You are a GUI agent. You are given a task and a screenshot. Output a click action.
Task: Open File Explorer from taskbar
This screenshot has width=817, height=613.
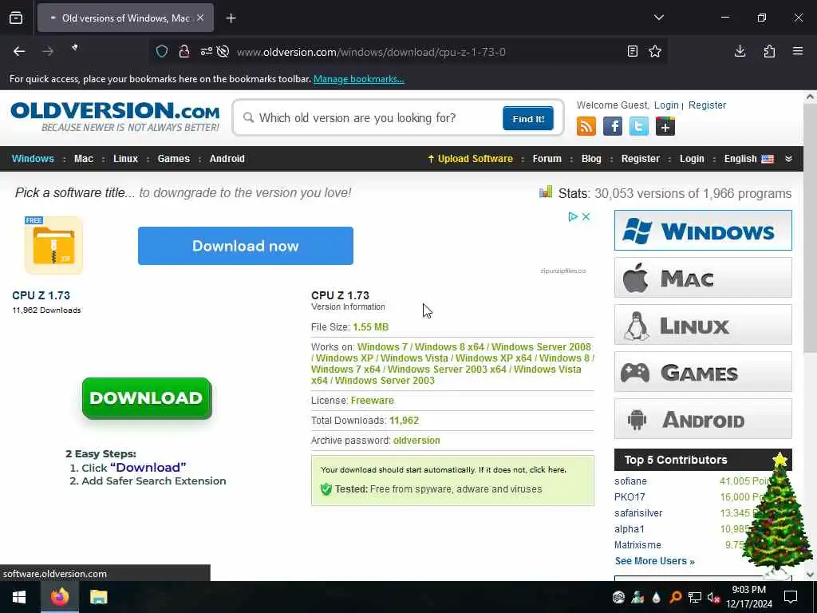(x=98, y=597)
